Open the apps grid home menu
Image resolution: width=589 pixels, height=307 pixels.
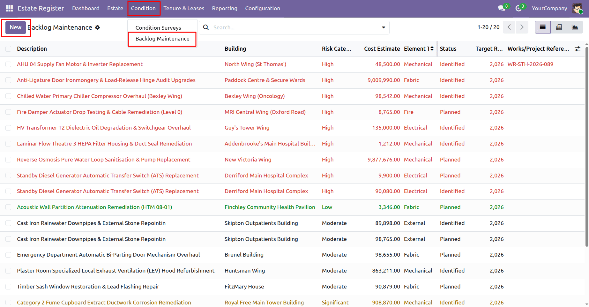[10, 8]
